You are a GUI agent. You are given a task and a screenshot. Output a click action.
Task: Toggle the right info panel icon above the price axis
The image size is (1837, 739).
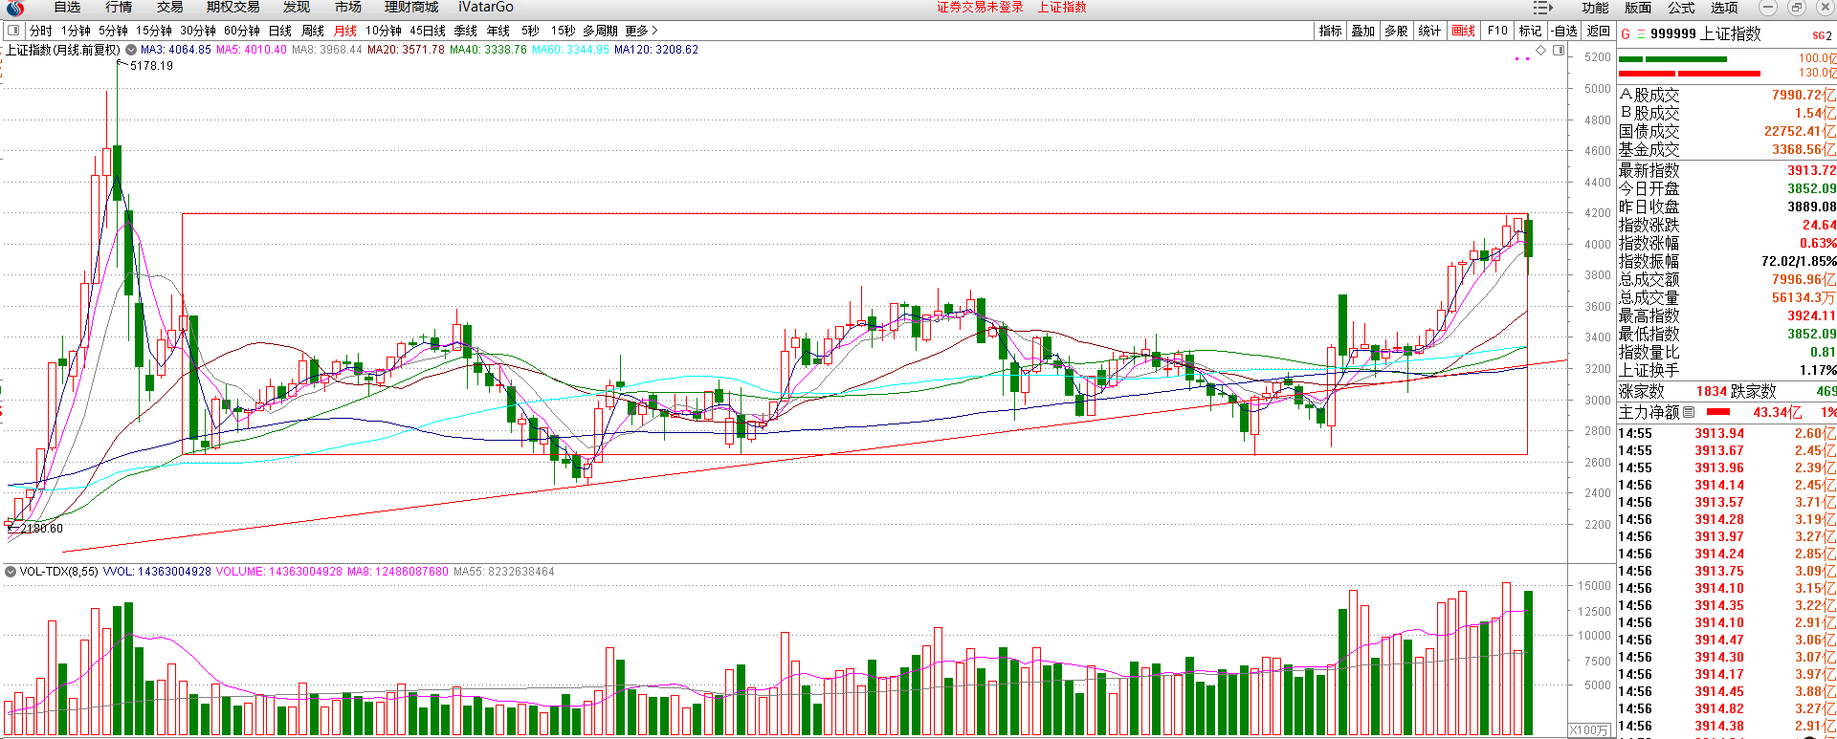click(1559, 50)
